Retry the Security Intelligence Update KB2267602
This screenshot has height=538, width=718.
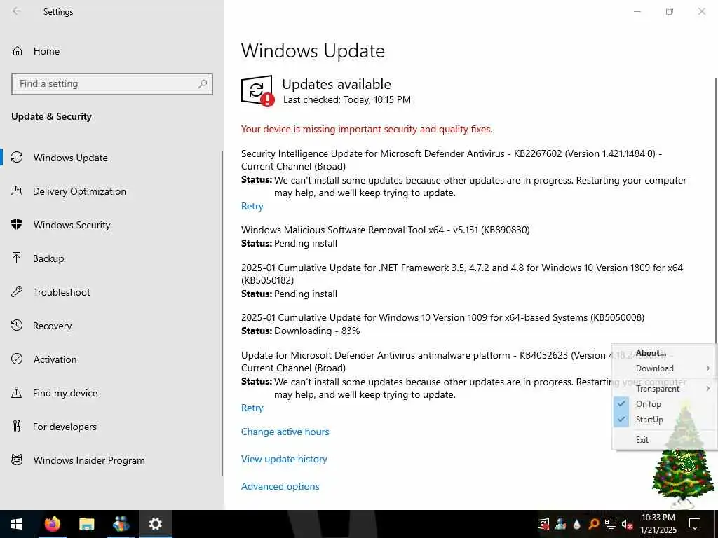(x=252, y=207)
